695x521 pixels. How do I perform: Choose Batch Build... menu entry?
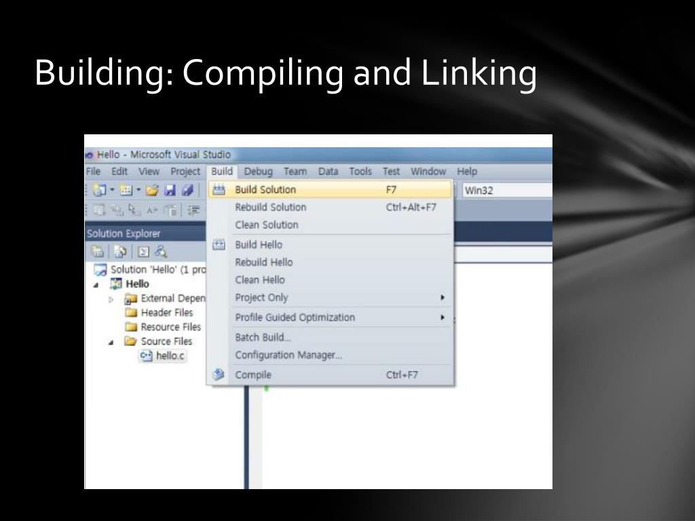click(331, 337)
